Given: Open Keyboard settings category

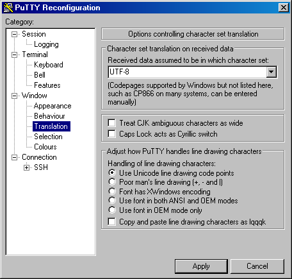Looking at the screenshot, I should pos(49,65).
